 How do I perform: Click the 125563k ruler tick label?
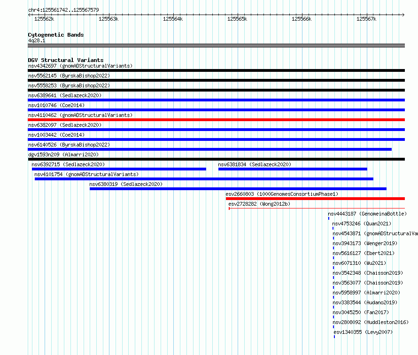pyautogui.click(x=108, y=19)
